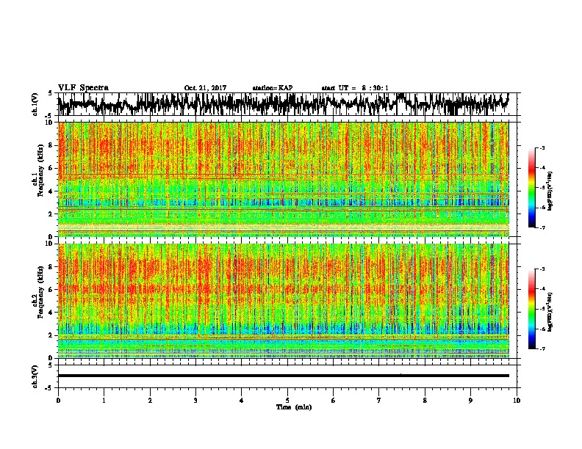Click time-axis tick label "2"
This screenshot has width=582, height=449.
tap(150, 401)
